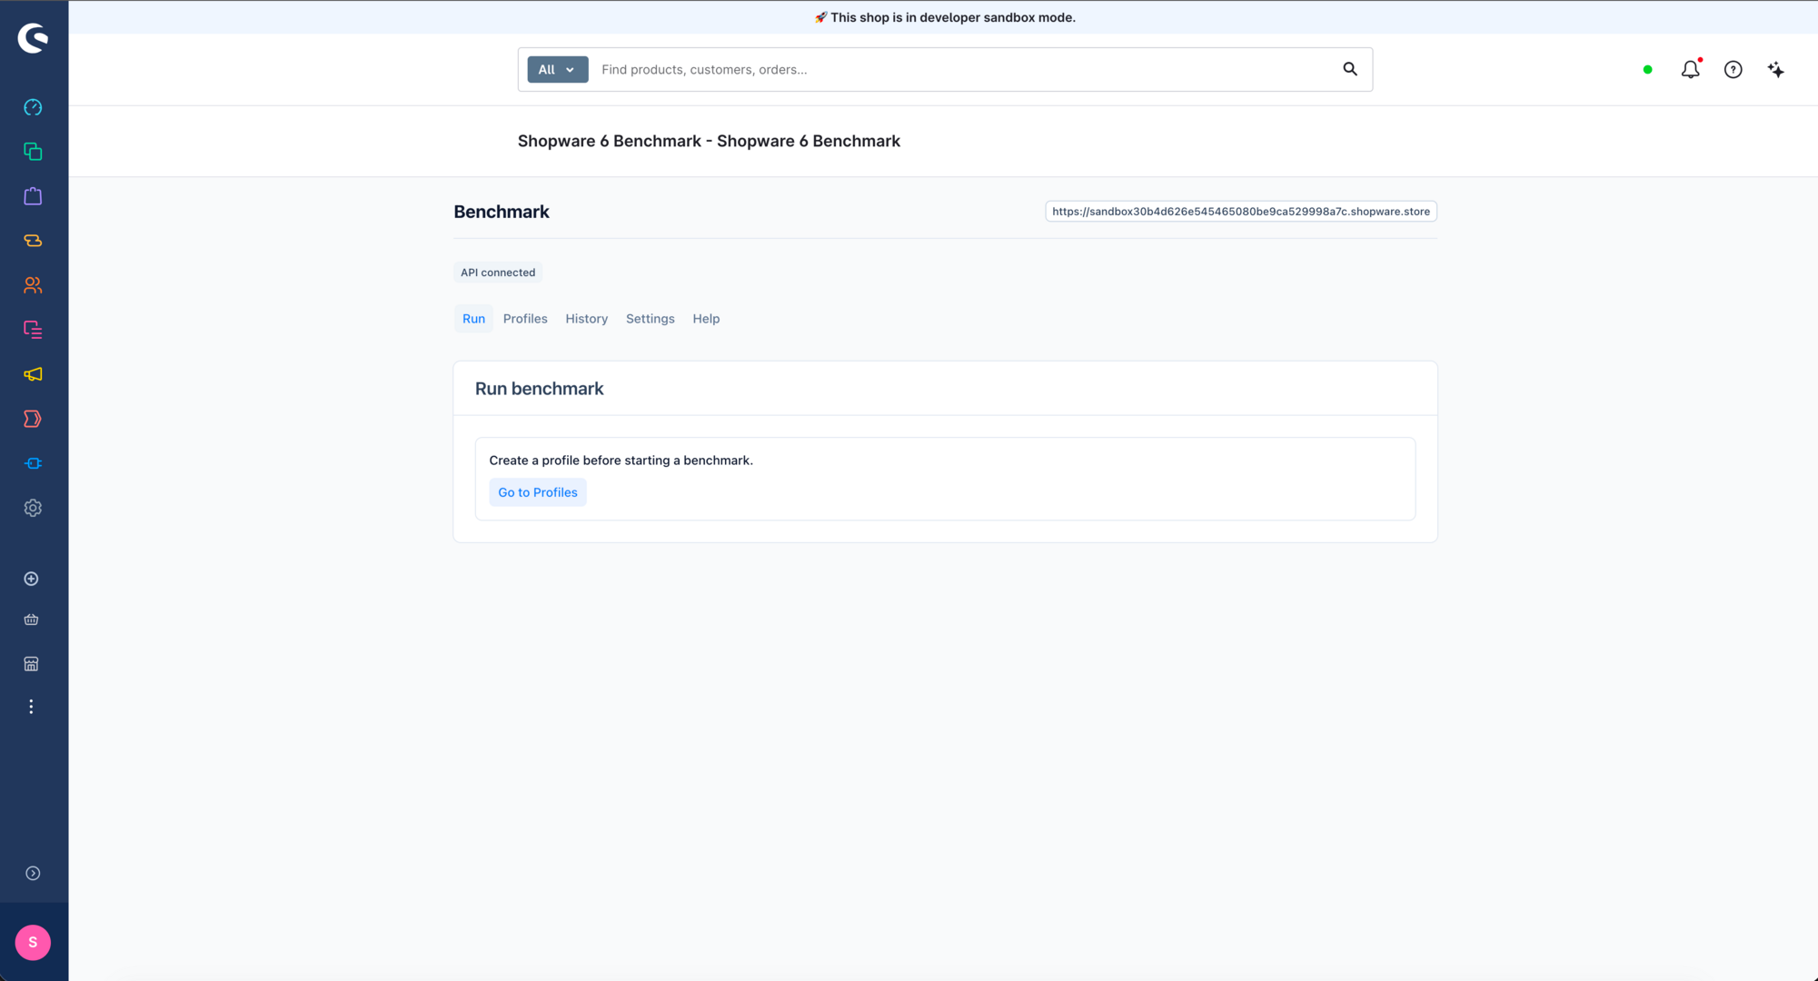Screen dimensions: 1818x981
Task: Open the basket sales channel icon
Action: (x=31, y=619)
